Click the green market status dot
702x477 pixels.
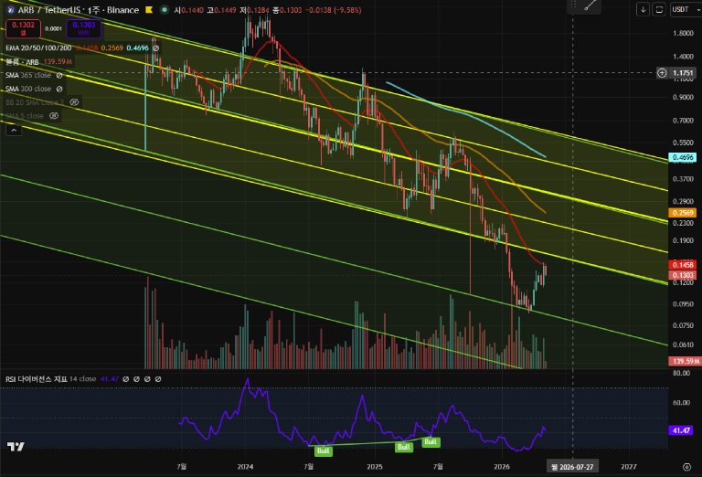coord(165,9)
